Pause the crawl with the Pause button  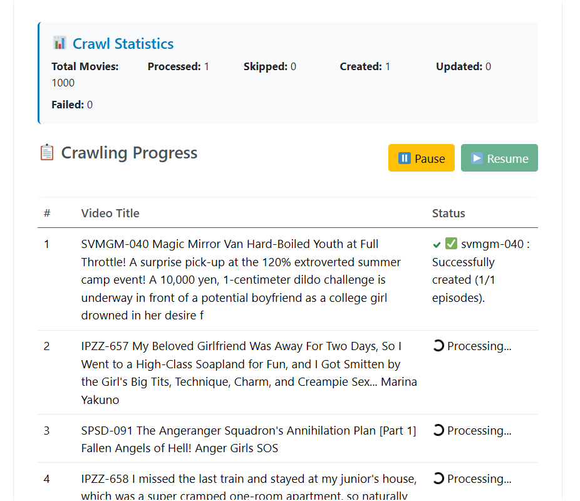click(x=421, y=158)
